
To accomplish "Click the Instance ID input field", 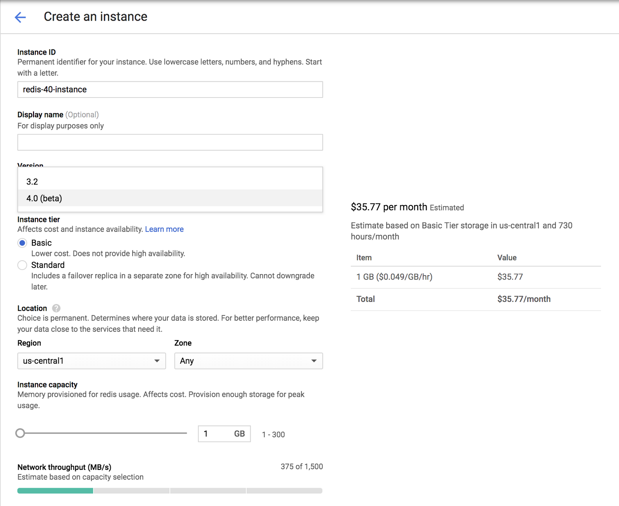I will coord(170,90).
